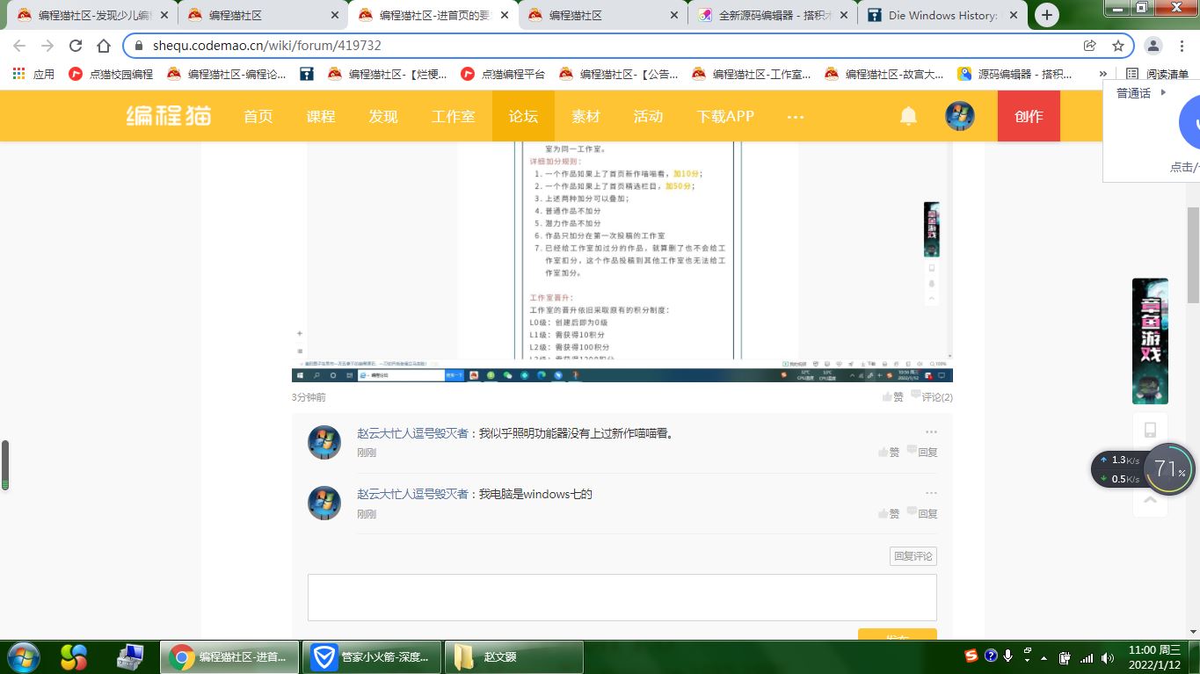Click the 71% speed ball widget
The width and height of the screenshot is (1200, 674).
[1169, 469]
